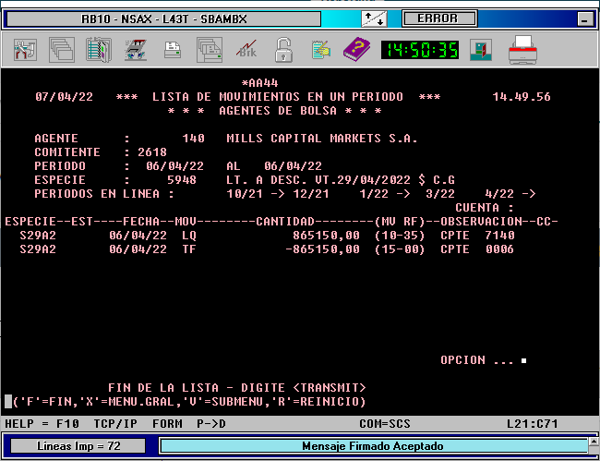Viewport: 600px width, 461px height.
Task: Click the connection setup icon in toolbar
Action: pyautogui.click(x=25, y=50)
